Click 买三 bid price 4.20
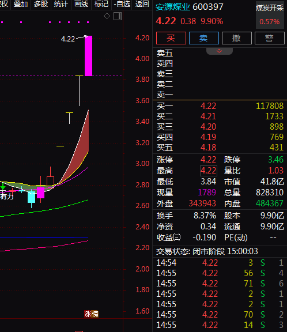The image size is (287, 332). coord(208,127)
